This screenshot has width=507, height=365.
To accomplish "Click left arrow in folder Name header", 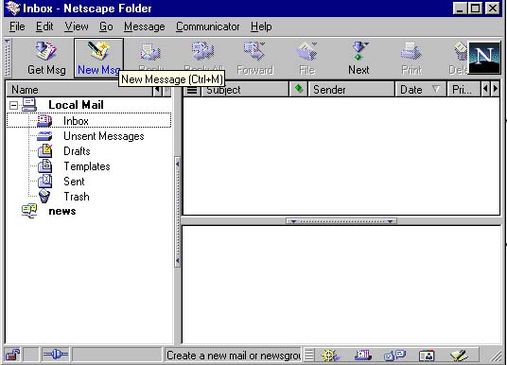I will [157, 90].
